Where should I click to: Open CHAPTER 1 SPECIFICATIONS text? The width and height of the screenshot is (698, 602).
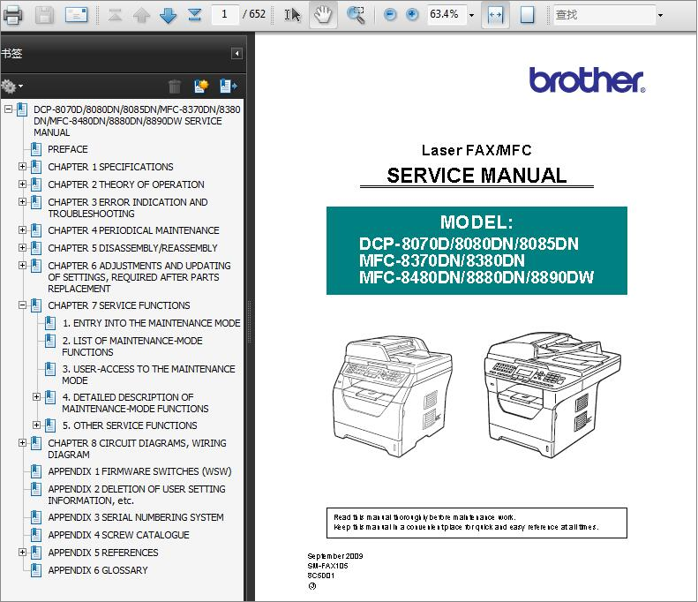pyautogui.click(x=110, y=167)
